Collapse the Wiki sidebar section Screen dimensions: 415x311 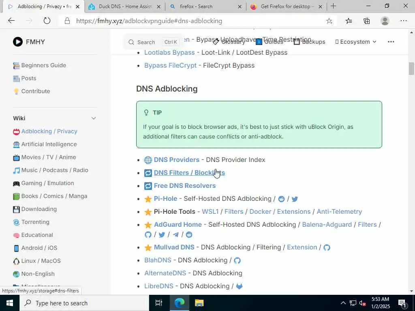(94, 118)
